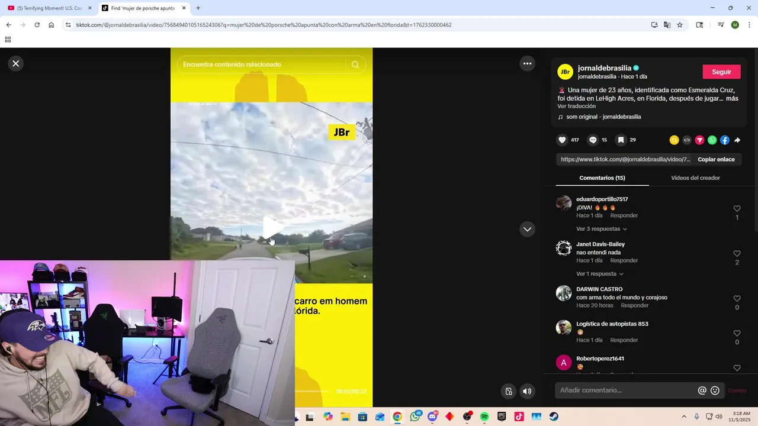
Task: Play the video using center play button
Action: [272, 228]
